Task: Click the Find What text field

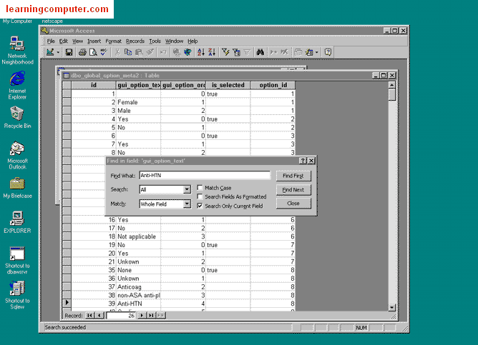Action: click(205, 175)
